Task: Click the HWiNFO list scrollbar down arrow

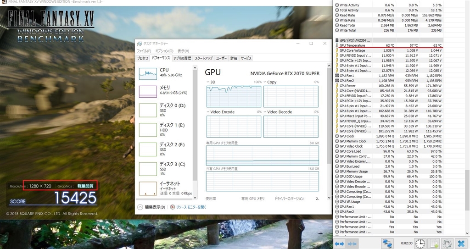Action: [467, 233]
